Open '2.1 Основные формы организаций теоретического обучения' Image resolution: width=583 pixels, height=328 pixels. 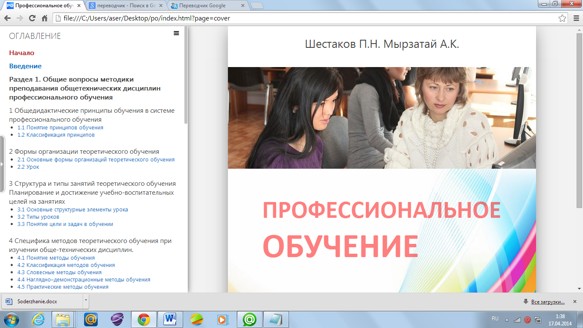click(x=96, y=160)
